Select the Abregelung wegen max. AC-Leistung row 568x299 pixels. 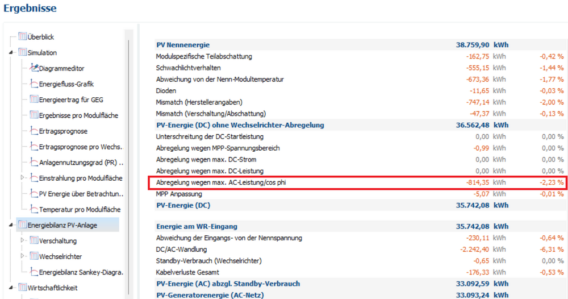point(360,182)
